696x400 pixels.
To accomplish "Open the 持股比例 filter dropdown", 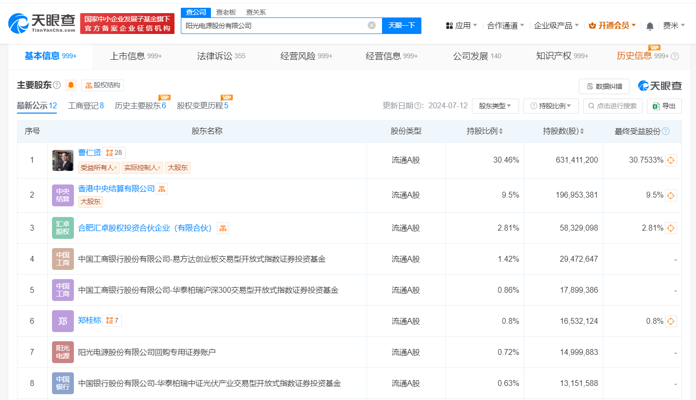I will click(x=551, y=106).
